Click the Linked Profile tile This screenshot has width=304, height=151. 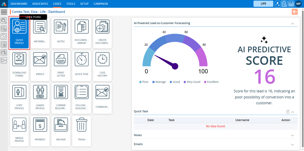tap(40, 98)
